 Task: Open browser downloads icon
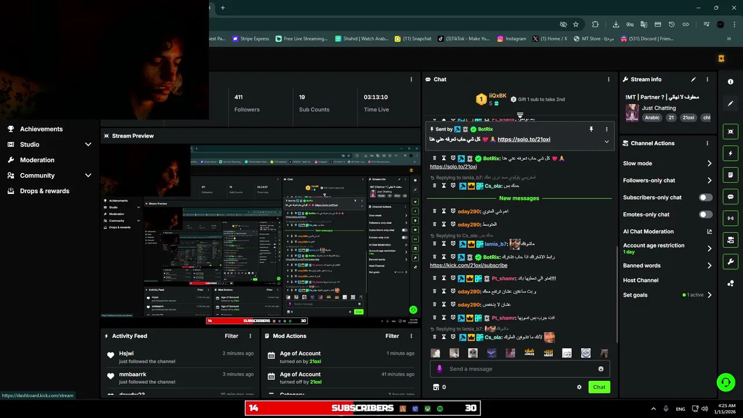pos(616,24)
